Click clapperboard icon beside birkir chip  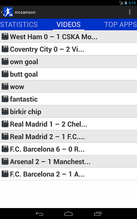[5, 111]
